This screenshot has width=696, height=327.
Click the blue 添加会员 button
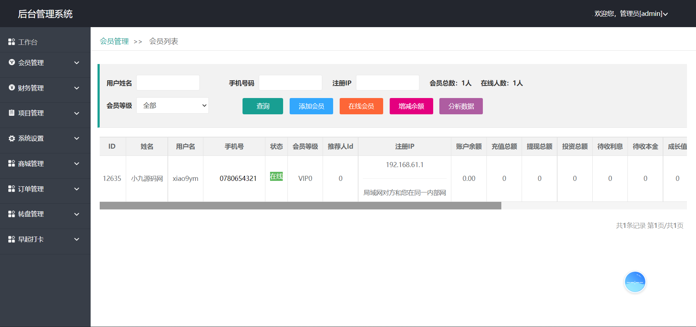(x=311, y=106)
